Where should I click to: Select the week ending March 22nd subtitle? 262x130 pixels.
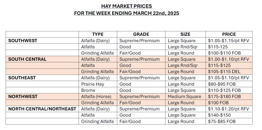tap(127, 13)
